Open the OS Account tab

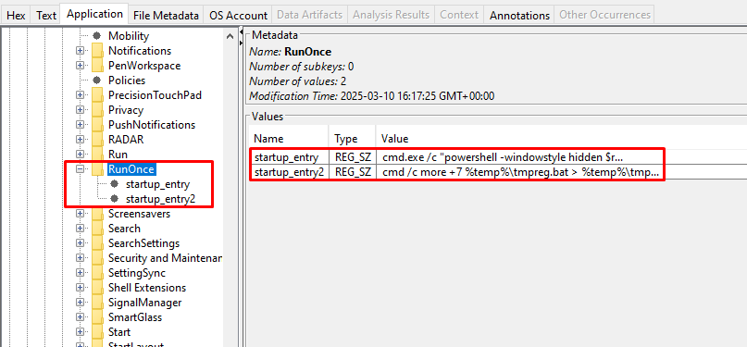click(238, 15)
